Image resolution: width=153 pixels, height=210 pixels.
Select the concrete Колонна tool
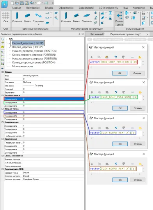click(x=17, y=17)
